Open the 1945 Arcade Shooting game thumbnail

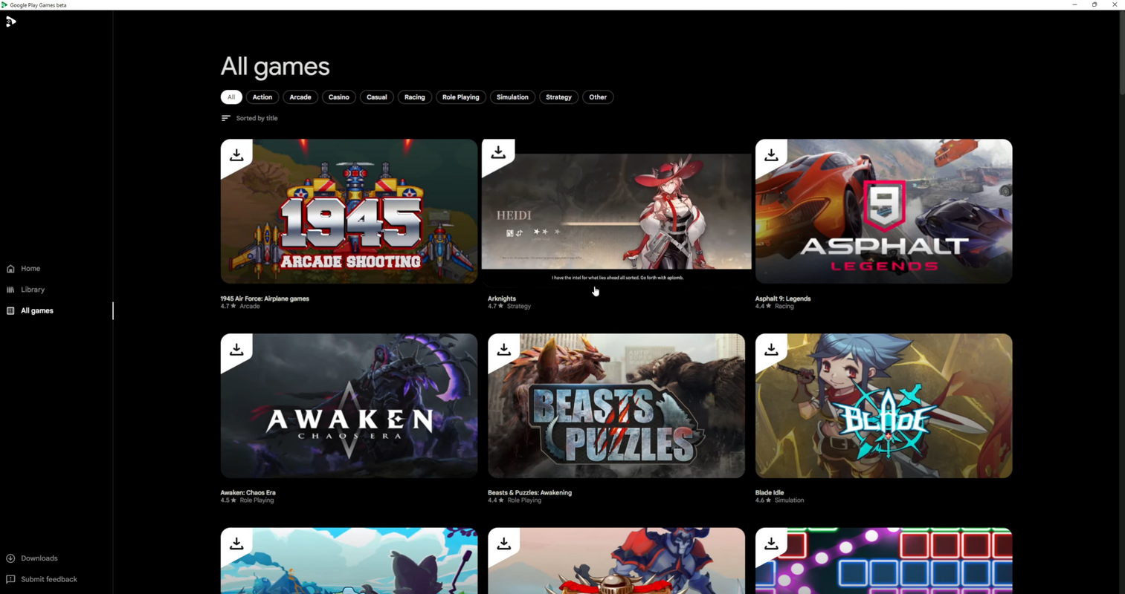pos(349,212)
